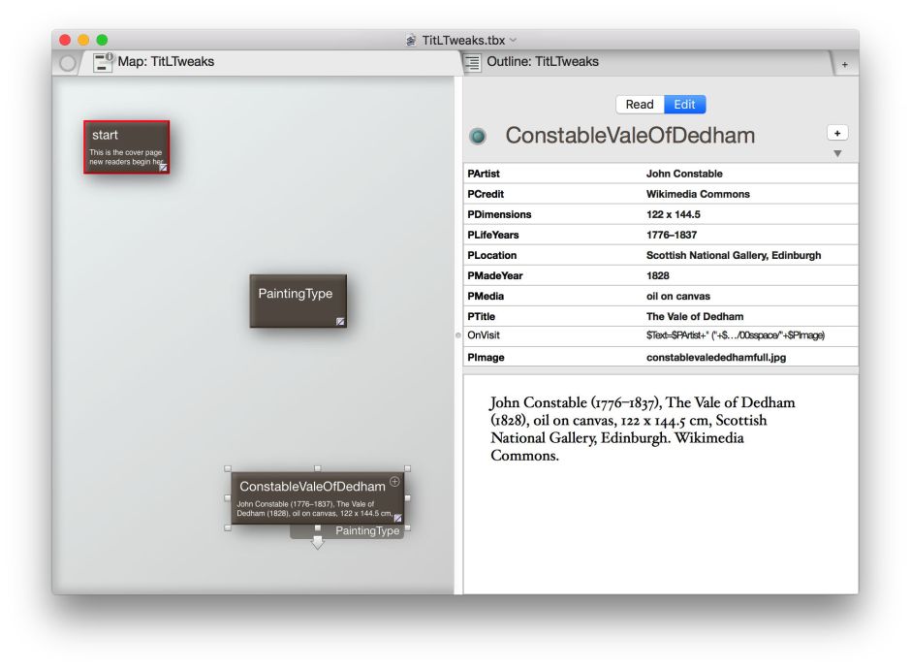
Task: Select the Map: TitLTweaks tab
Action: click(166, 62)
